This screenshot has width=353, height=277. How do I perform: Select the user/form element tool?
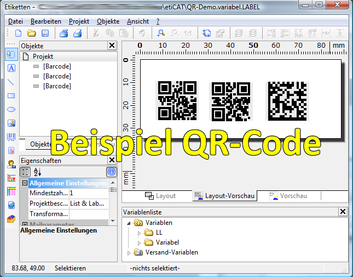[x=11, y=164]
